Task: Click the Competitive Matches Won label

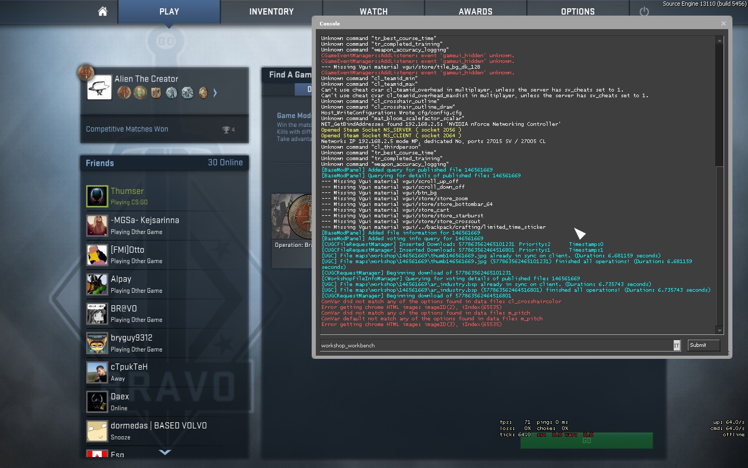Action: pos(127,129)
